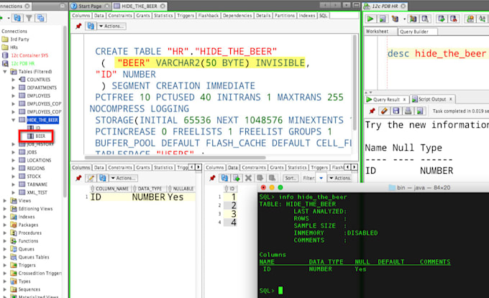The height and width of the screenshot is (298, 489).
Task: Click the new connection plus icon in Connections
Action: [x=1, y=18]
